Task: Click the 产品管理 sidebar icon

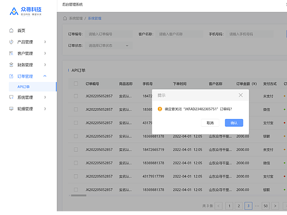Action: [x=11, y=42]
